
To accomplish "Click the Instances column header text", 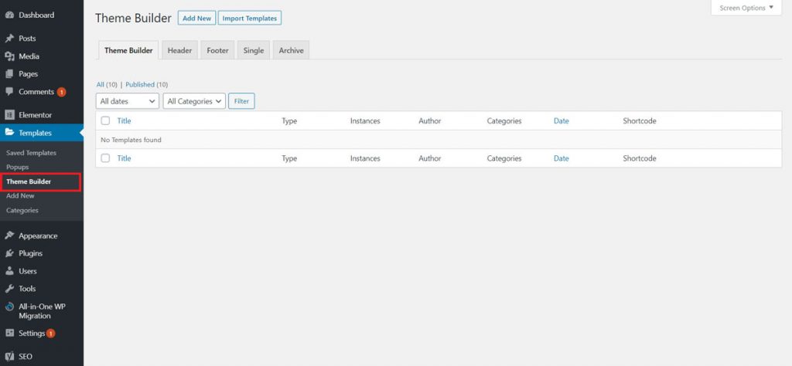I will 365,121.
